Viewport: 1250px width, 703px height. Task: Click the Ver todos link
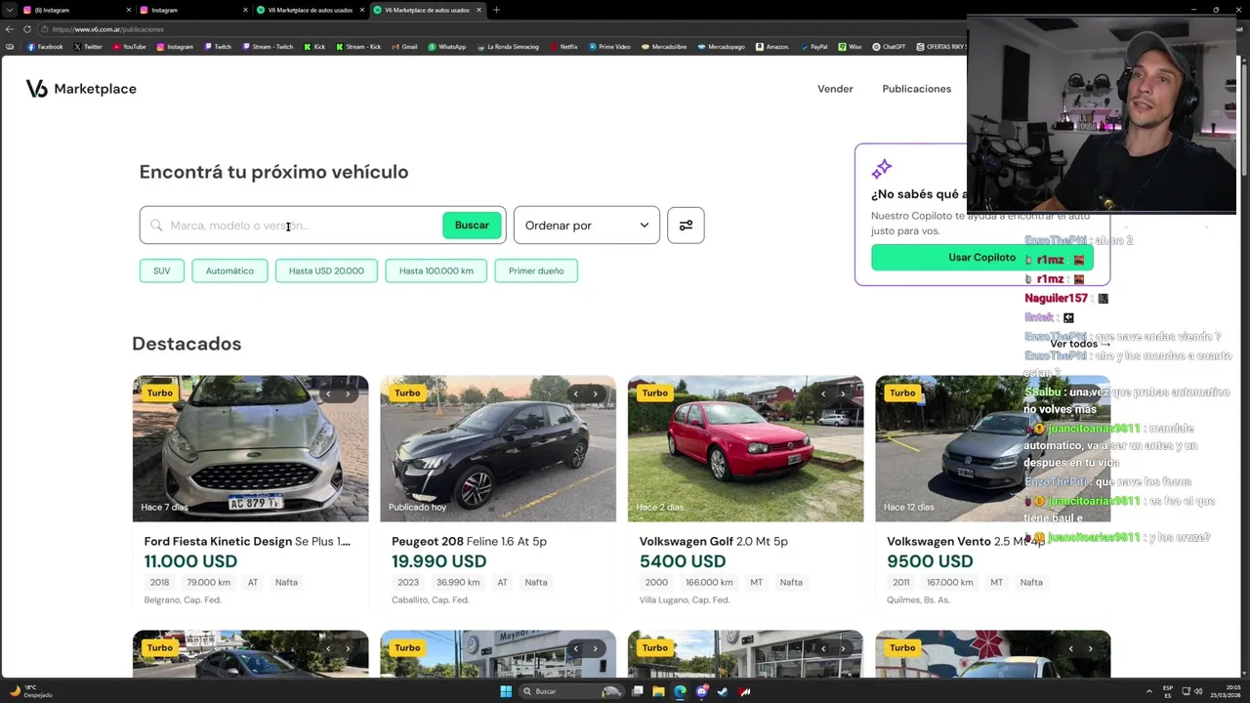[x=1080, y=344]
